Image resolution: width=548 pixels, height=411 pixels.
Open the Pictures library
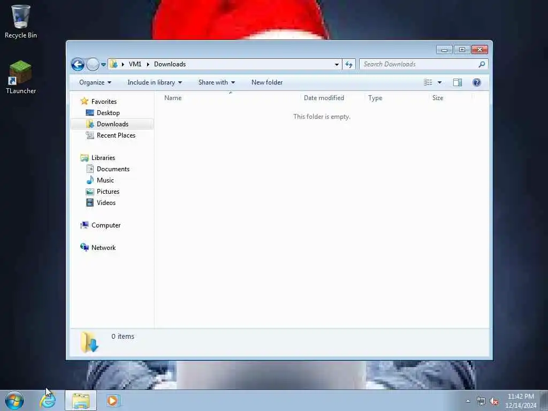(108, 192)
